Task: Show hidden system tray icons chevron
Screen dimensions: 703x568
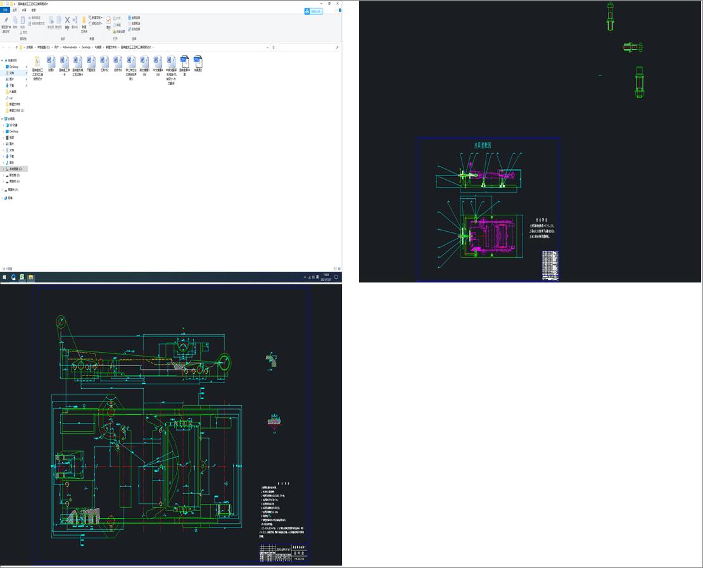Action: [x=305, y=277]
